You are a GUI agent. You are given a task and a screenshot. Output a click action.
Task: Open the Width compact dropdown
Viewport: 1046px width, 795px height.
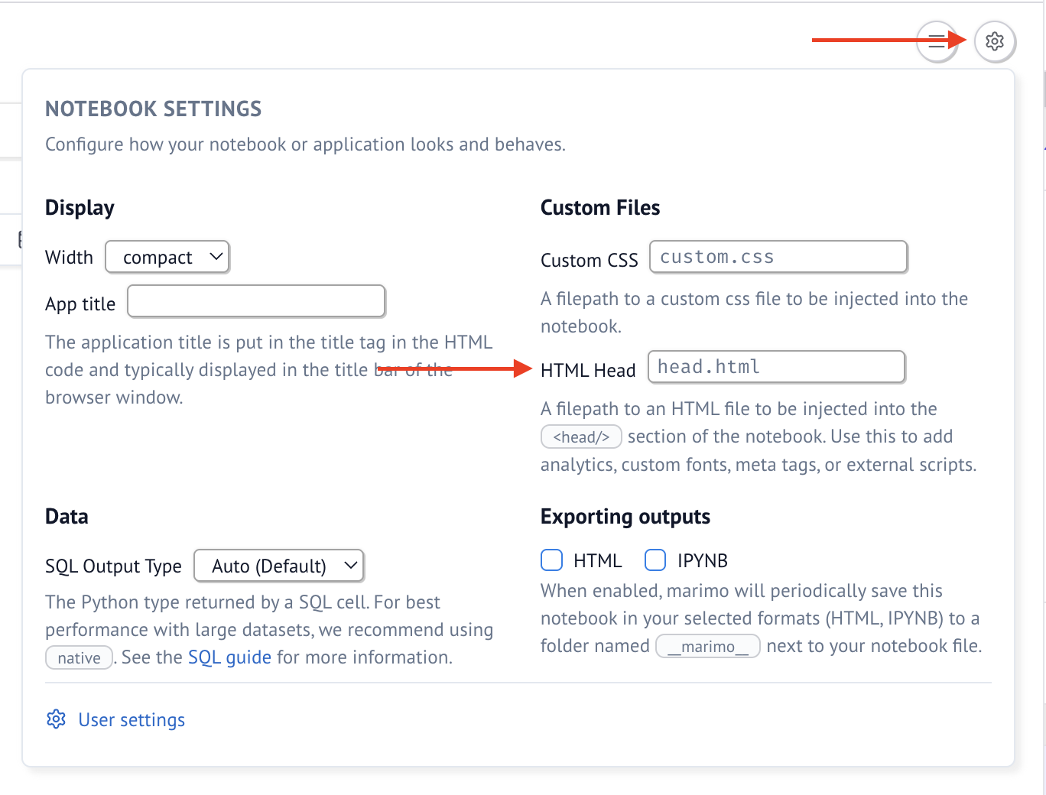click(x=167, y=257)
